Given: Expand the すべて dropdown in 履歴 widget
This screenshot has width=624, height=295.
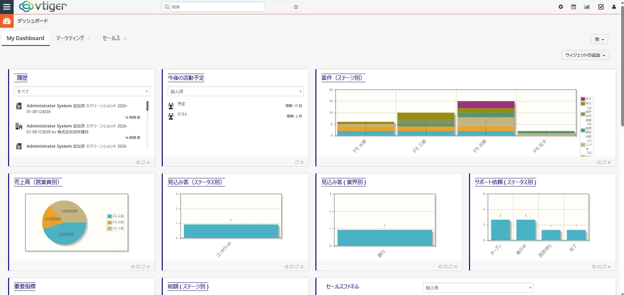Looking at the screenshot, I should click(82, 92).
